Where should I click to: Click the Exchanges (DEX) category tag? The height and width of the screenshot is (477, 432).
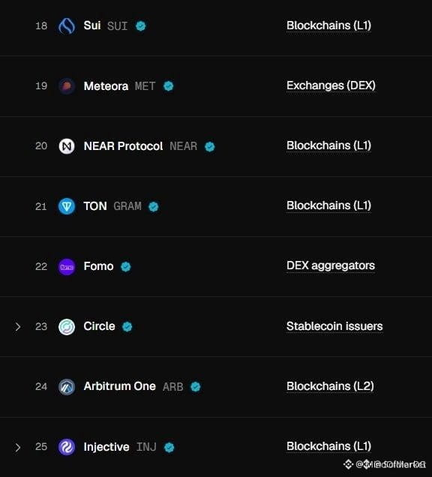(x=331, y=85)
